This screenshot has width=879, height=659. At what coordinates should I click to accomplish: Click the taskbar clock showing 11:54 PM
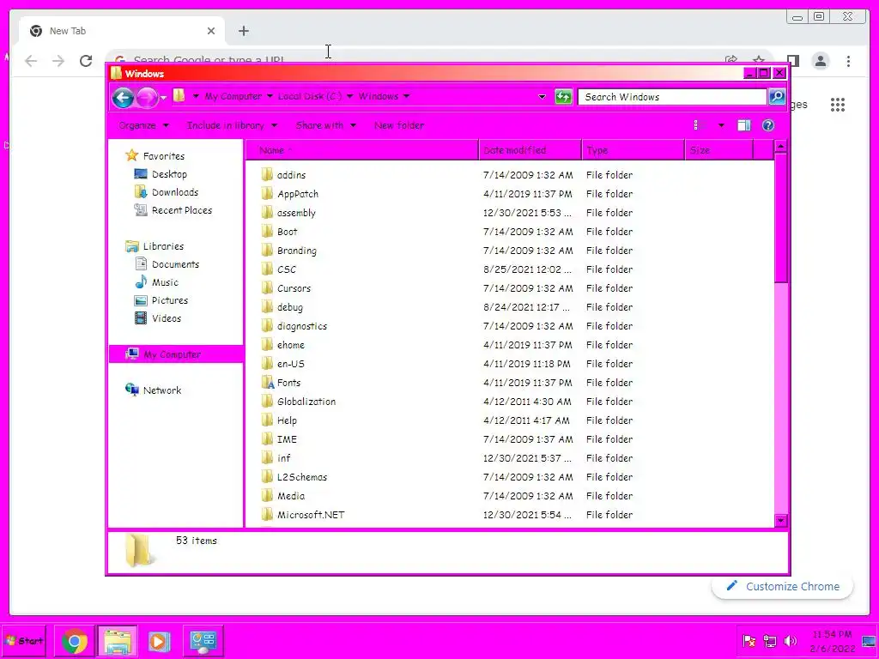click(832, 635)
